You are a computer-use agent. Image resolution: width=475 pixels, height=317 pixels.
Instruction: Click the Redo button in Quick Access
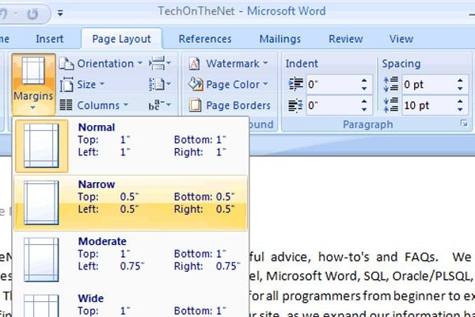(32, 13)
